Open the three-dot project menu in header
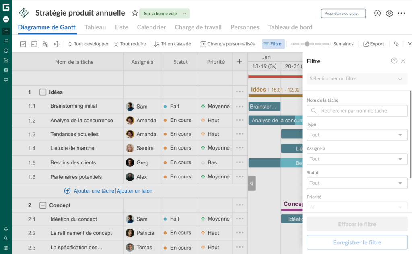Viewport: 412px width, 254px height. coord(401,13)
